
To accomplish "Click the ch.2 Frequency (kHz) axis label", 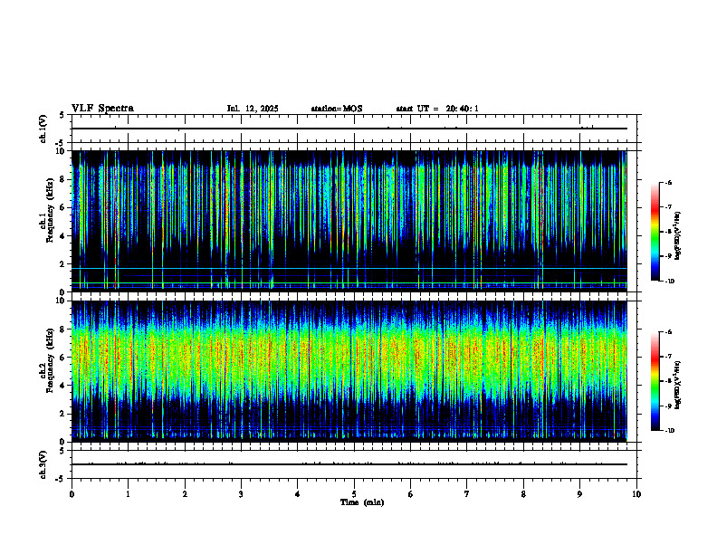I will [x=47, y=360].
